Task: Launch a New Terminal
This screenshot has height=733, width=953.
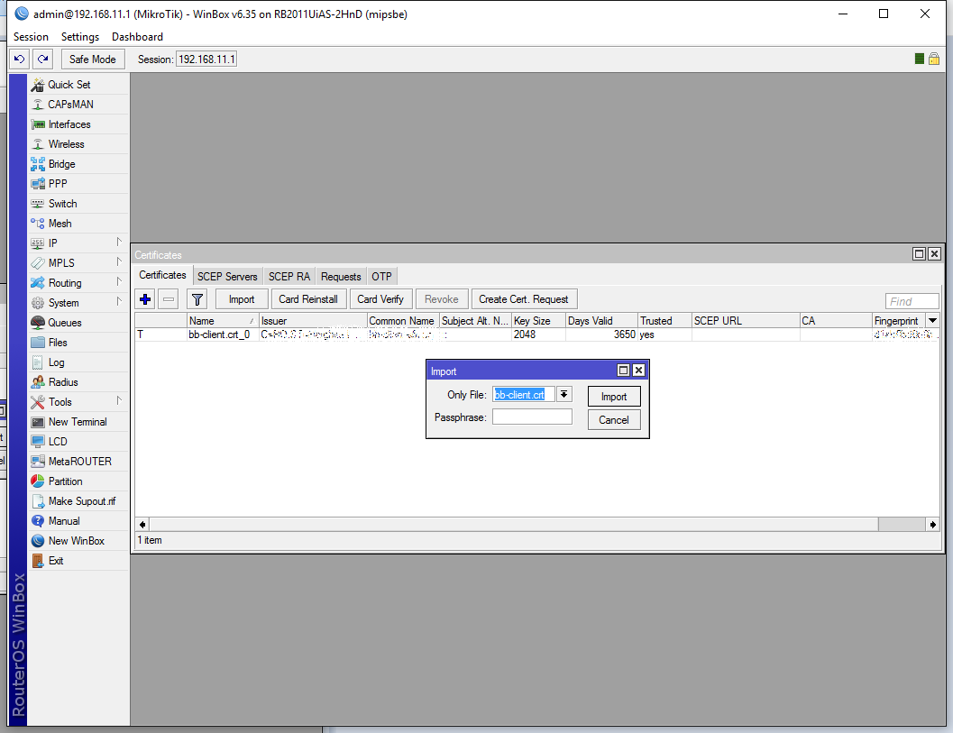Action: [x=79, y=422]
